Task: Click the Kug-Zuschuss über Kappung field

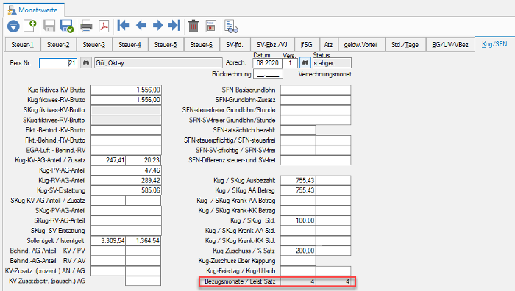Action: (298, 261)
